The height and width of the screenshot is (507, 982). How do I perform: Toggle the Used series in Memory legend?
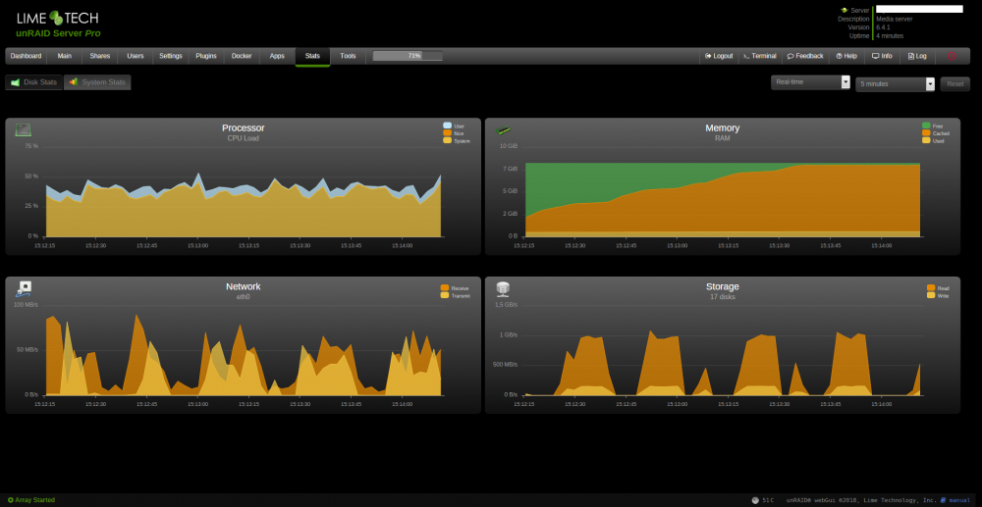click(933, 140)
